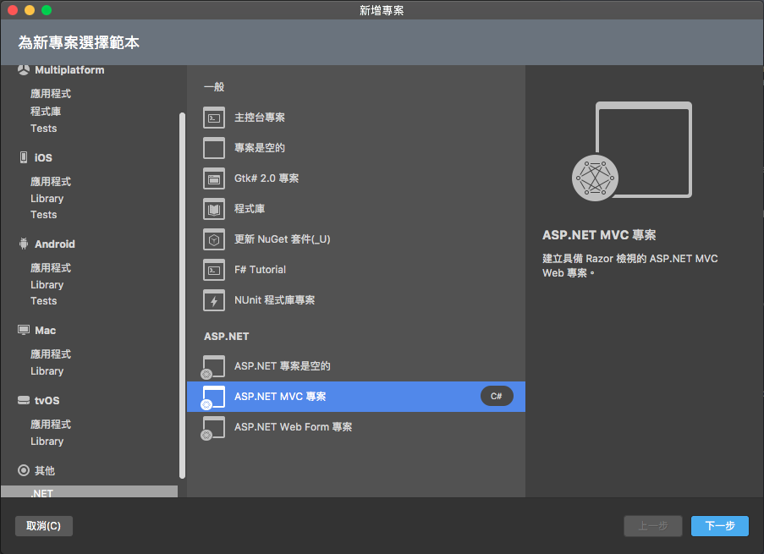The image size is (764, 554).
Task: Click the tvOS device icon
Action: (x=24, y=400)
